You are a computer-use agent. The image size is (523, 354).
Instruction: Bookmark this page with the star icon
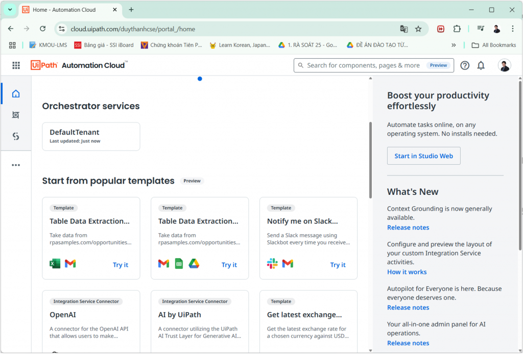tap(418, 29)
